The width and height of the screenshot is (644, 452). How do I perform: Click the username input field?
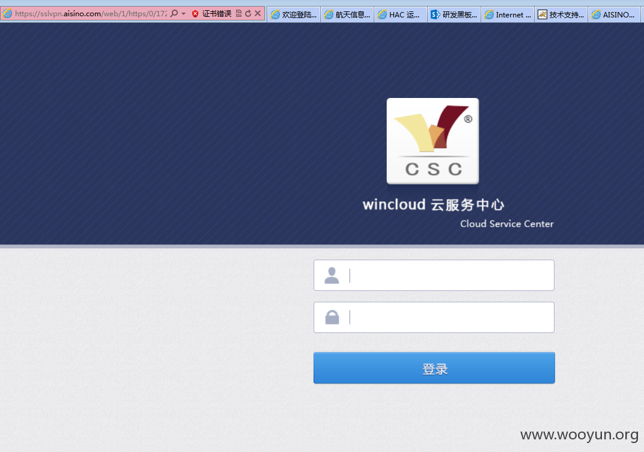click(x=434, y=275)
